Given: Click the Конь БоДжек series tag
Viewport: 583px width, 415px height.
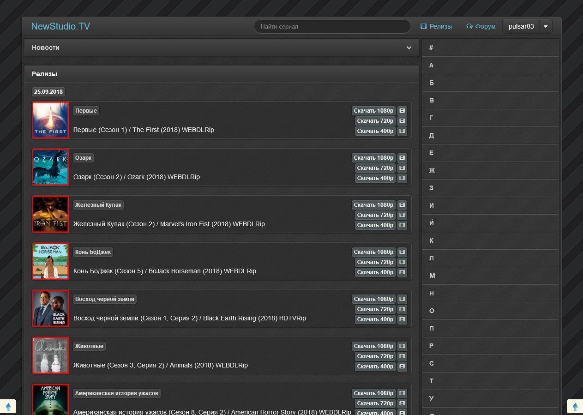Looking at the screenshot, I should click(93, 252).
